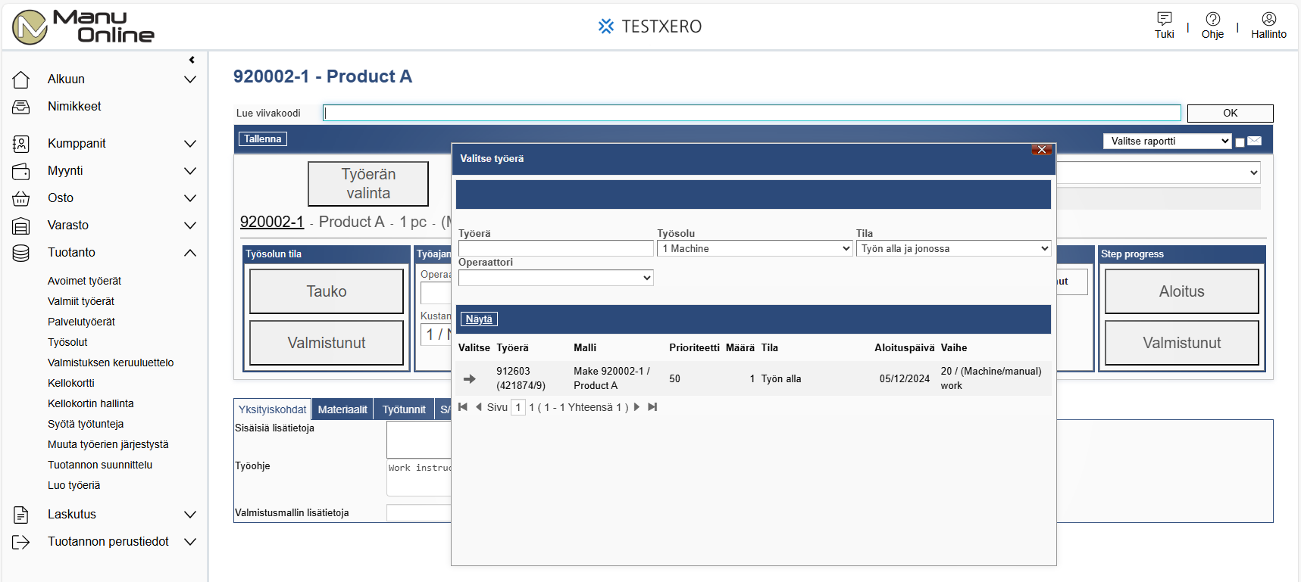Click the Manu Online logo
This screenshot has width=1301, height=582.
click(x=83, y=27)
